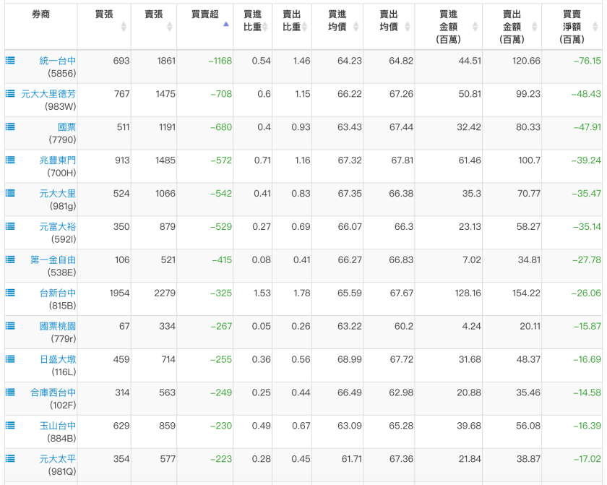Open the 國票桃園 (779r) broker link
The width and height of the screenshot is (607, 485).
[56, 325]
